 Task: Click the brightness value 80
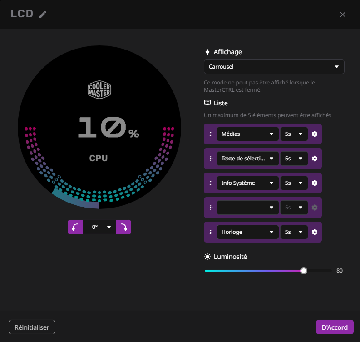coord(339,271)
